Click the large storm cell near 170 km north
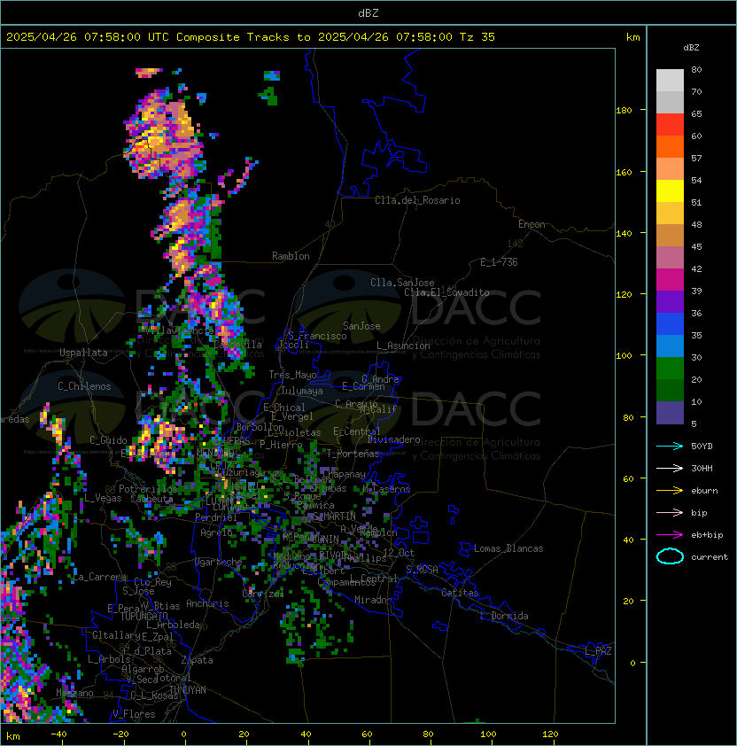The width and height of the screenshot is (737, 746). (x=164, y=136)
